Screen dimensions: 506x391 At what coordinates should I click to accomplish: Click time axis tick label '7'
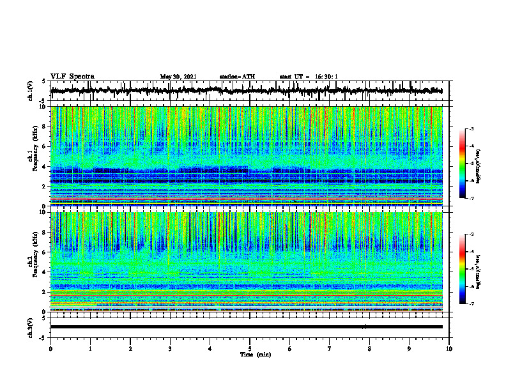330,349
